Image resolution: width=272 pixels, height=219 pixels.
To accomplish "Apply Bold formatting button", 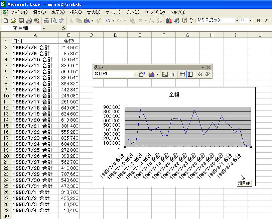I will pos(259,21).
